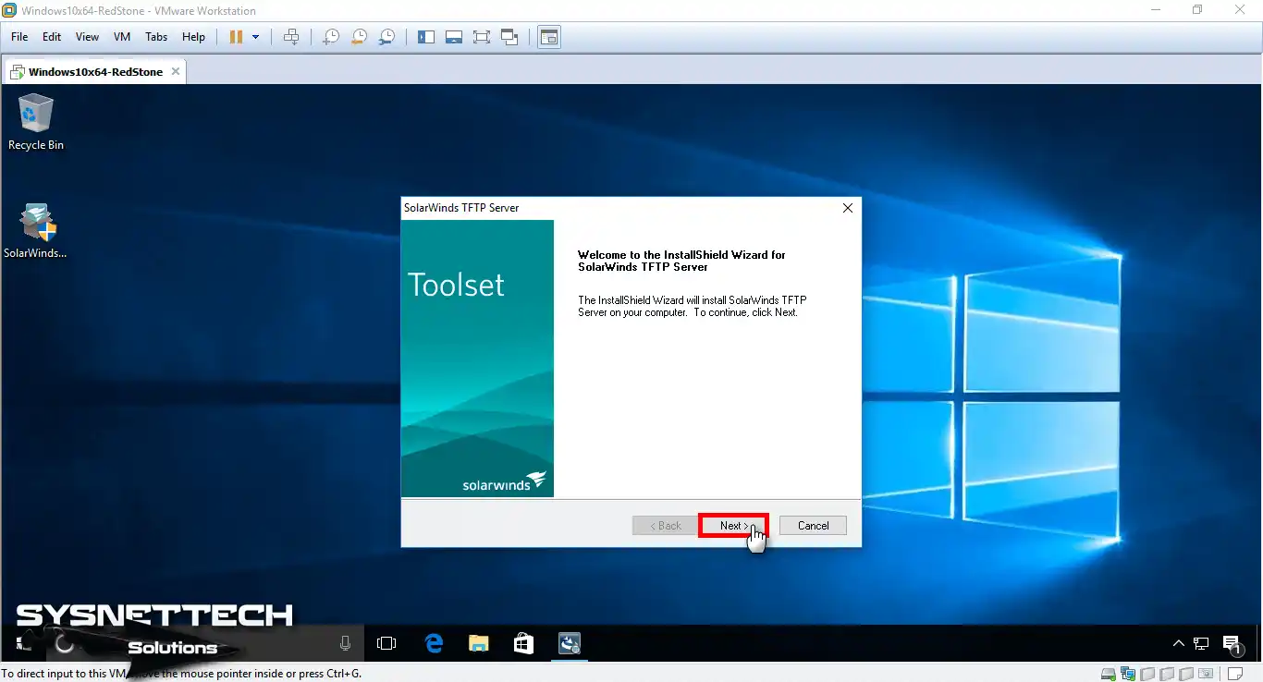
Task: Launch Microsoft Edge from the taskbar
Action: pos(434,643)
